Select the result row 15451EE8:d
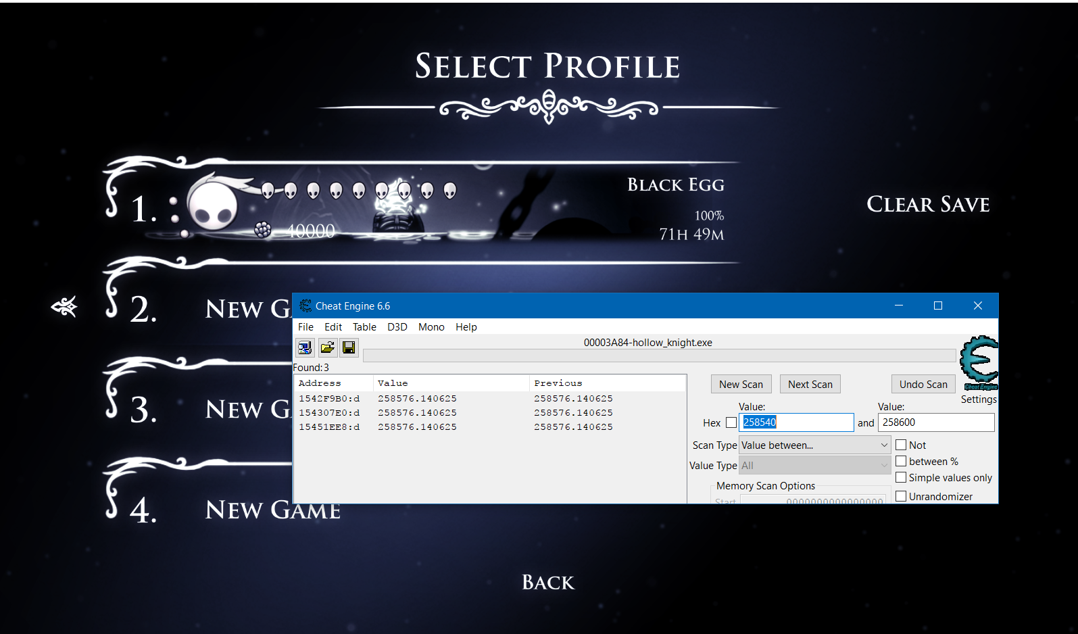The image size is (1078, 634). (490, 427)
